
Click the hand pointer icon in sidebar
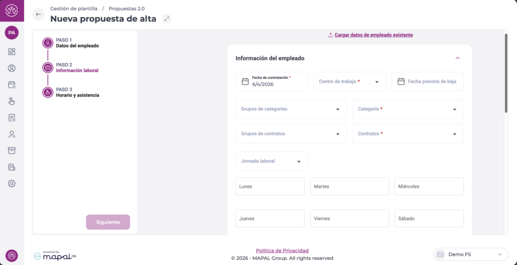pyautogui.click(x=12, y=101)
